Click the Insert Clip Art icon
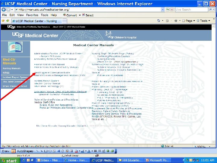 pos(67,151)
